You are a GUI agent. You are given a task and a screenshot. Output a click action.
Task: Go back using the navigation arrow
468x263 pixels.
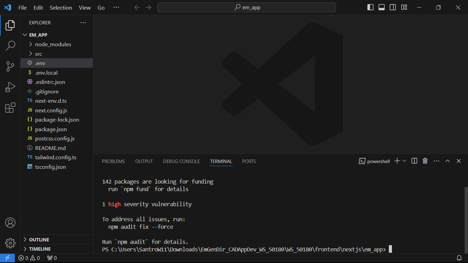[137, 7]
